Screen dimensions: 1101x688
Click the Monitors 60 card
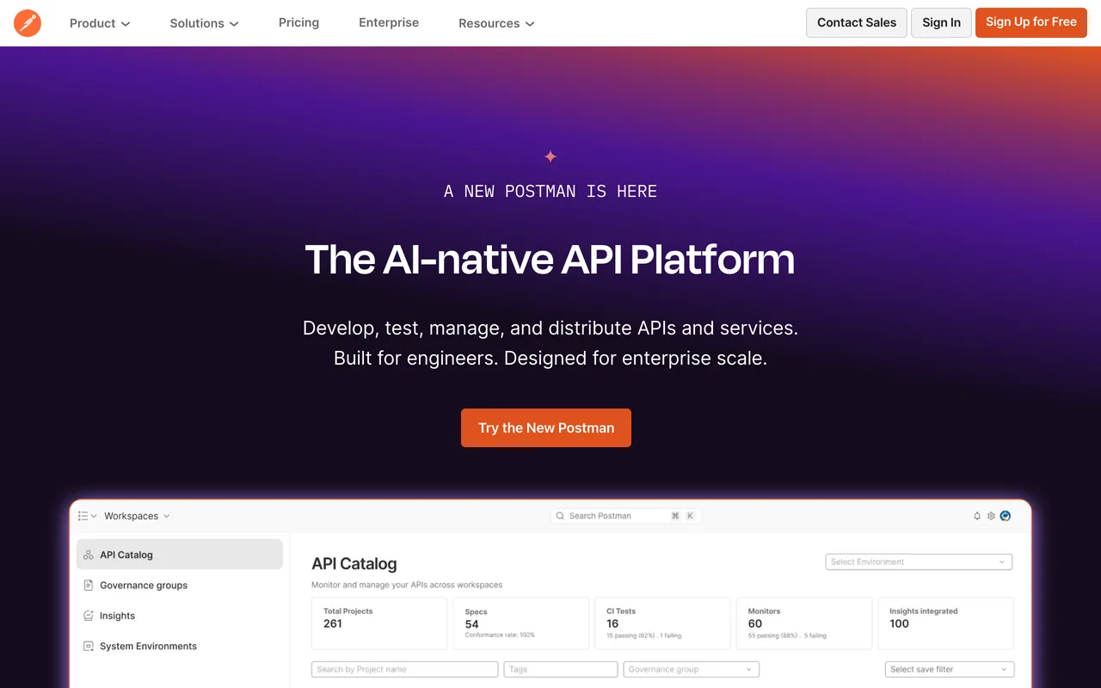pyautogui.click(x=804, y=623)
